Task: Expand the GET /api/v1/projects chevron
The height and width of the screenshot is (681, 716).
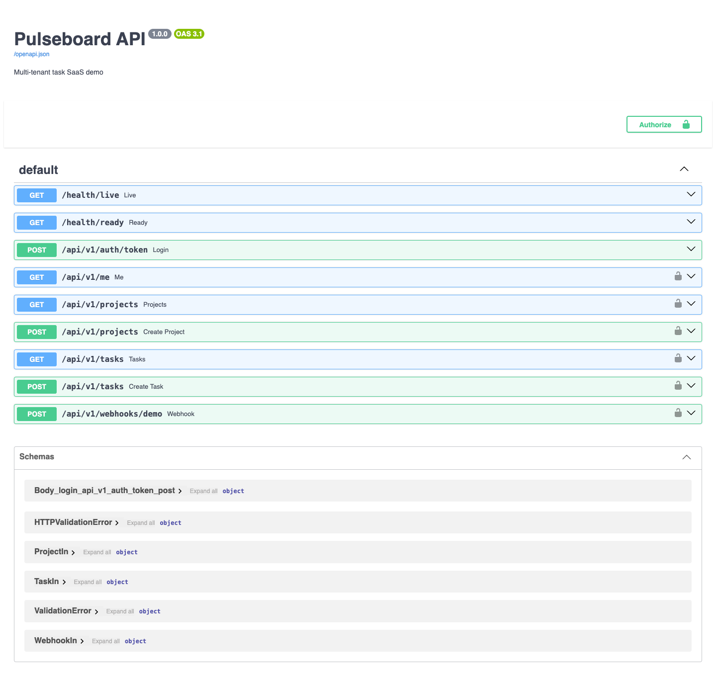Action: (x=691, y=304)
